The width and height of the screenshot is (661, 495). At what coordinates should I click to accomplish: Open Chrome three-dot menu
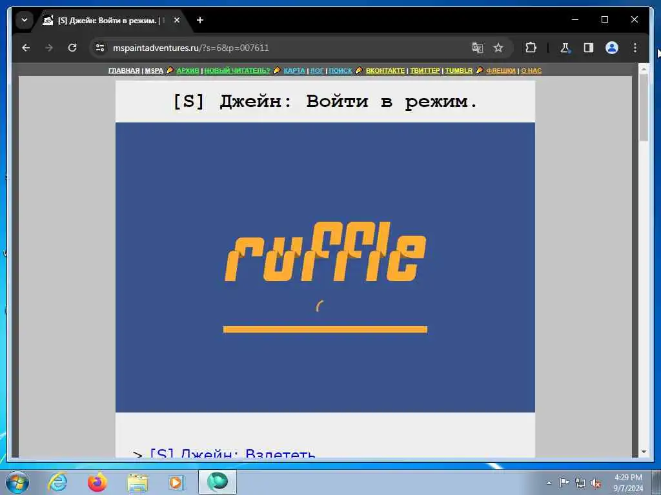coord(635,48)
